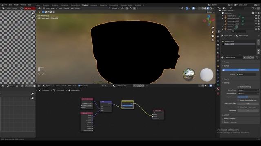Hide BezierCurve in viewport via eye icon

(x=256, y=16)
